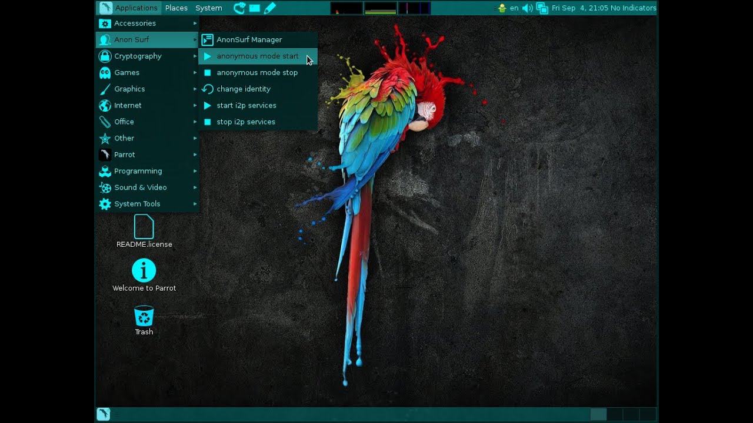The image size is (753, 423).
Task: Click the en keyboard layout indicator
Action: click(x=514, y=8)
